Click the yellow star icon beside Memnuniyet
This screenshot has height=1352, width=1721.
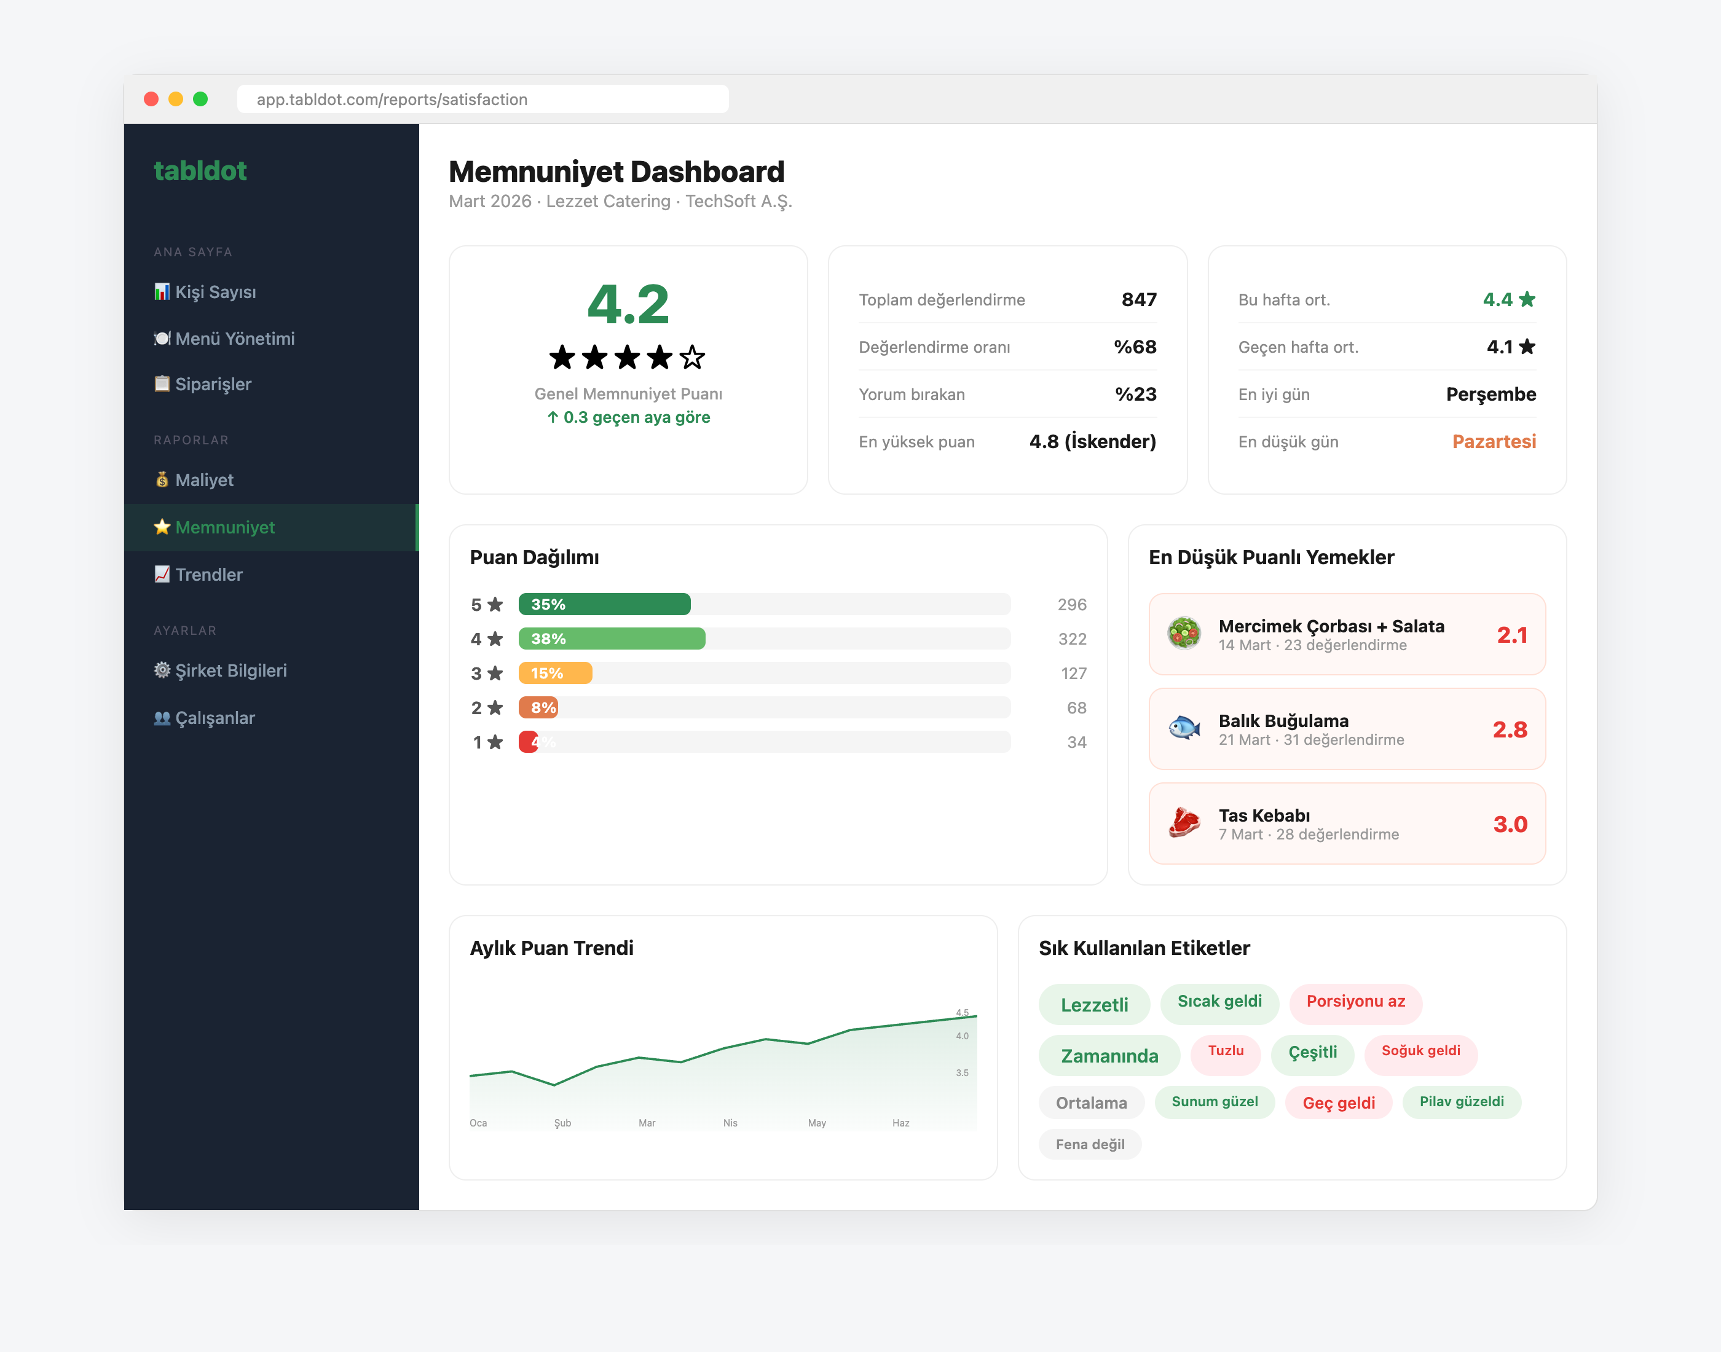click(163, 527)
